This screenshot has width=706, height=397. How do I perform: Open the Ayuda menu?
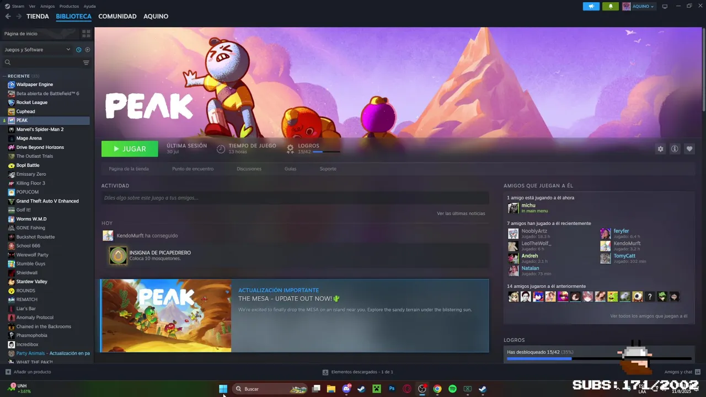coord(89,6)
